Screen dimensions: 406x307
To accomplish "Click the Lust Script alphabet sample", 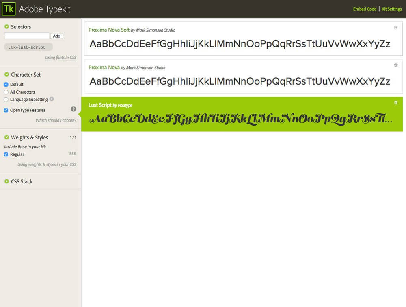I will coord(240,119).
